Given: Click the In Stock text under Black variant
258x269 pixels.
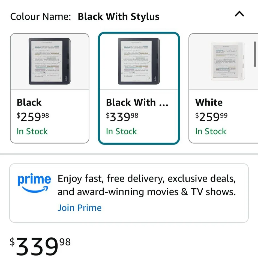Looking at the screenshot, I should (32, 131).
